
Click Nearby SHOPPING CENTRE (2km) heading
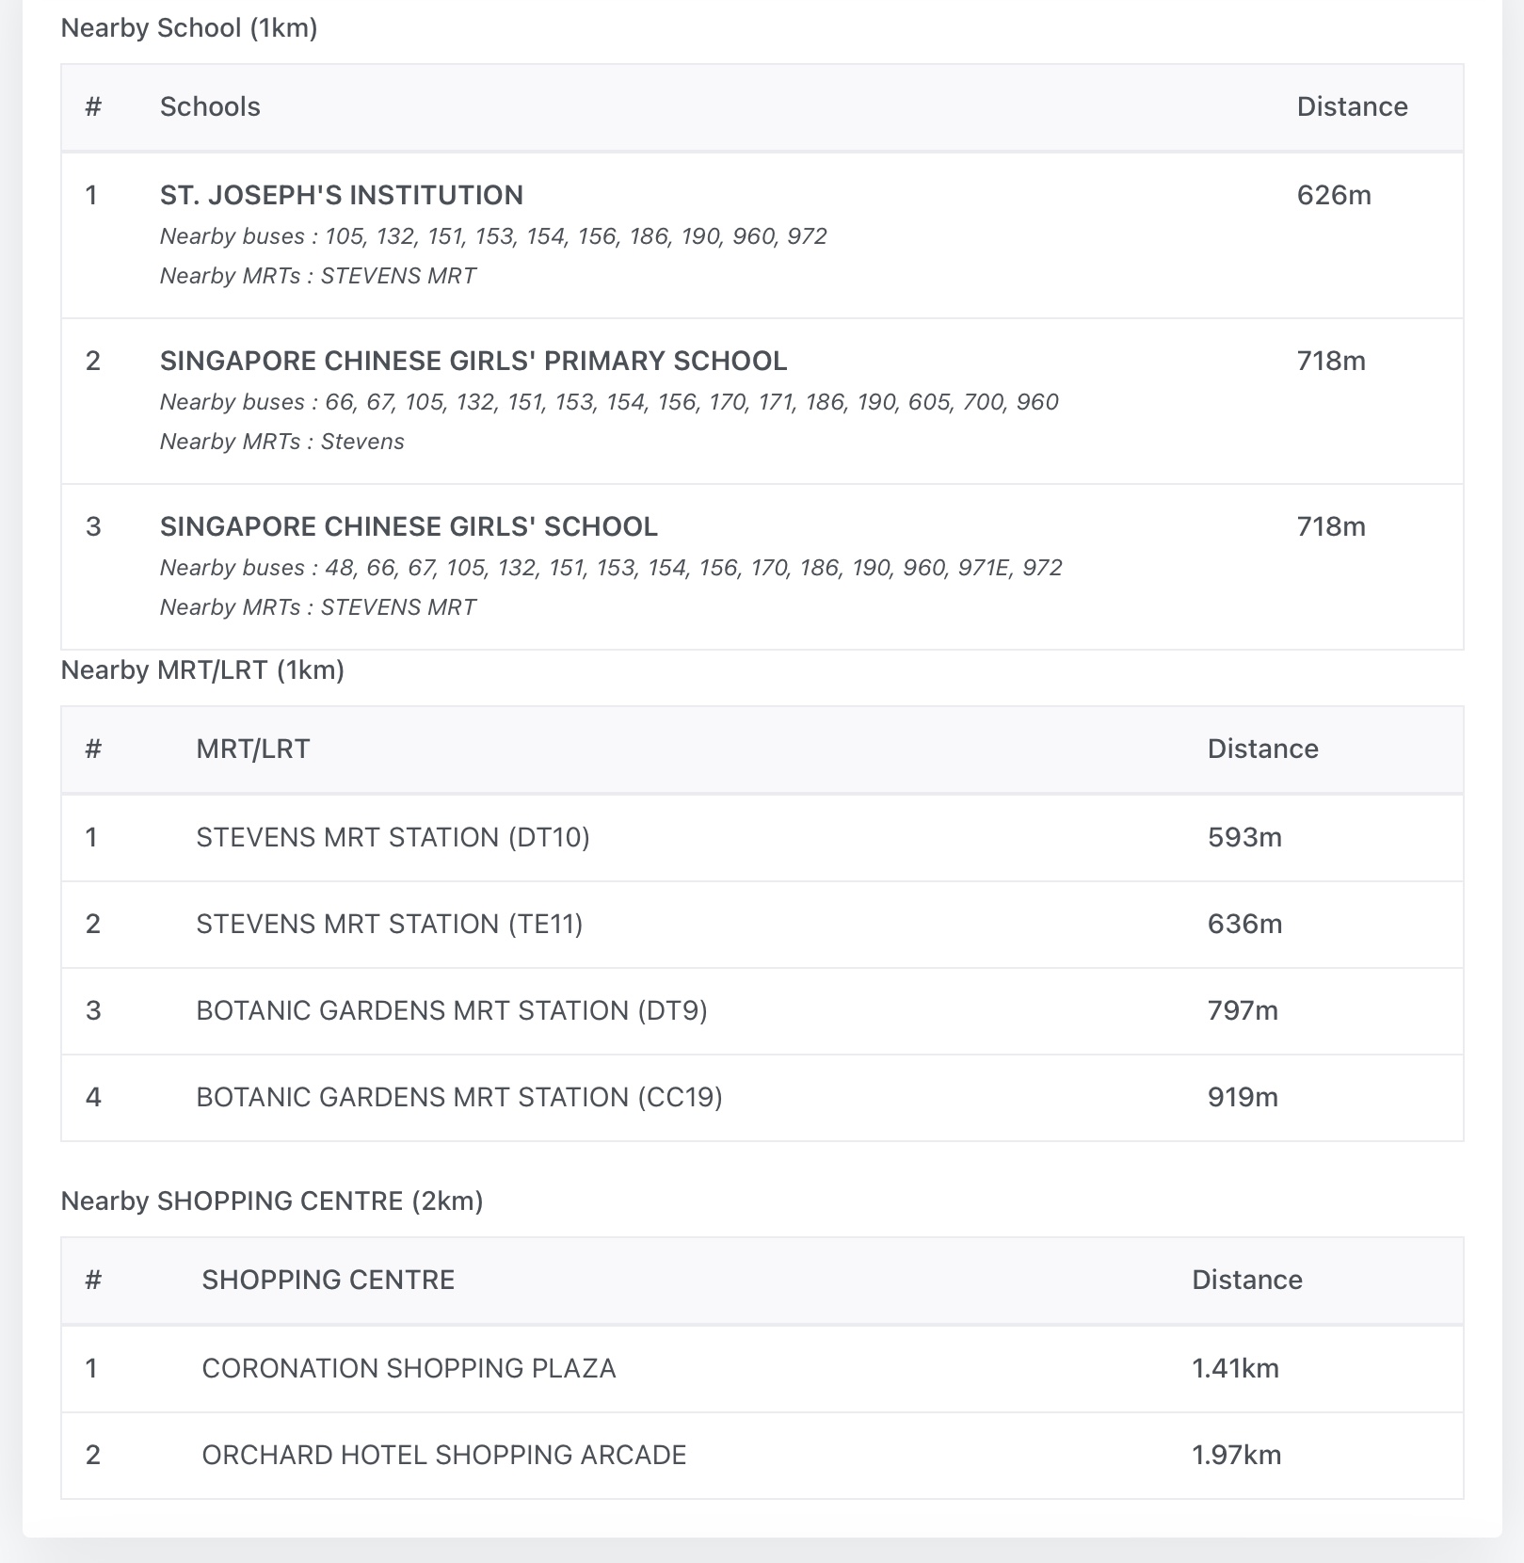tap(271, 1201)
